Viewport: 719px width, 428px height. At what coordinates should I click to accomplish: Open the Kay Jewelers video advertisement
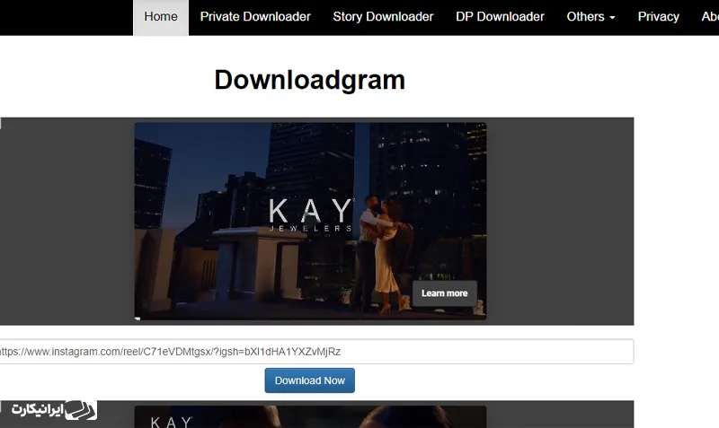[x=310, y=221]
